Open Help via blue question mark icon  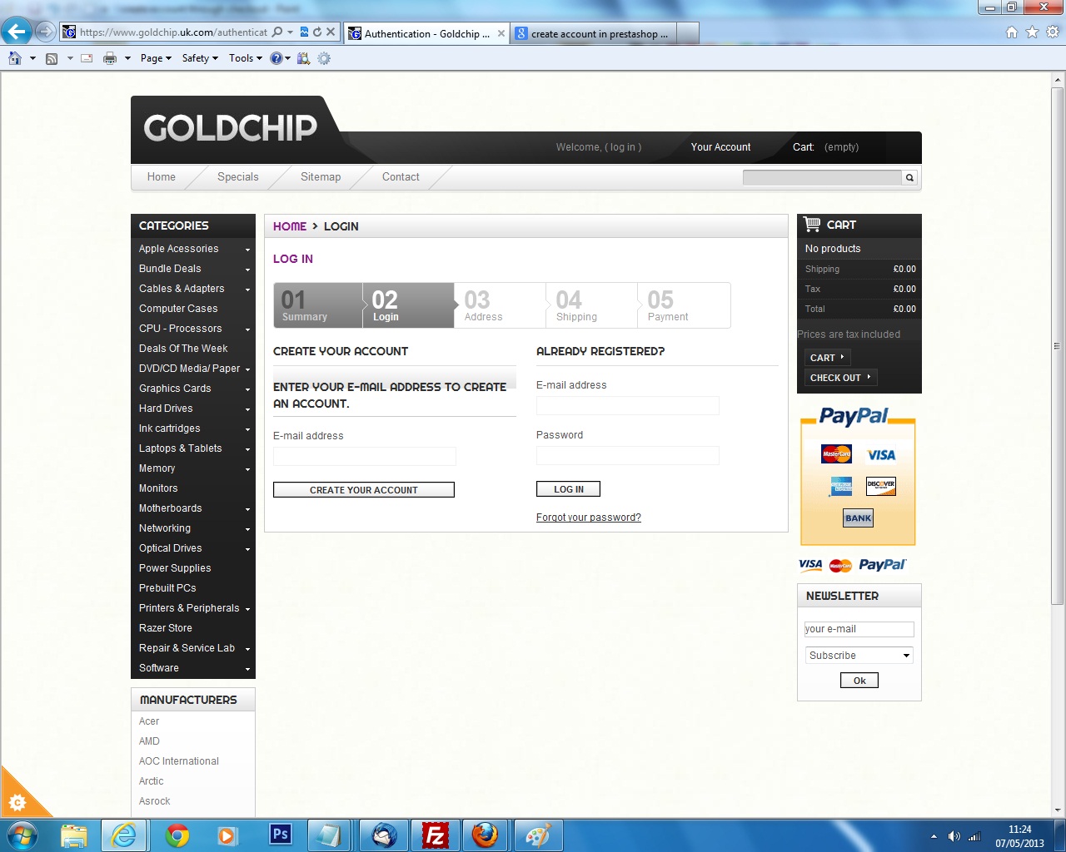(276, 58)
